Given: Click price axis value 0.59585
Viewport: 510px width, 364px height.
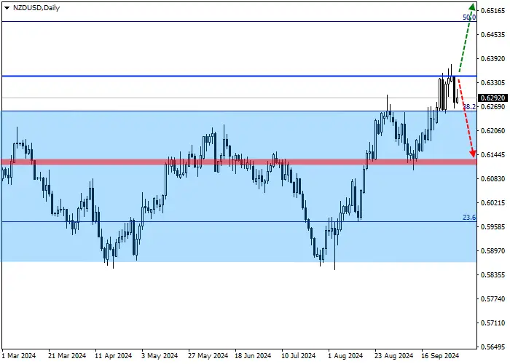Looking at the screenshot, I should pyautogui.click(x=493, y=226).
